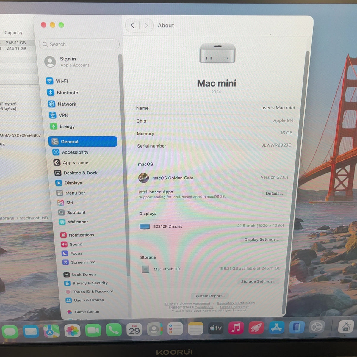Click Version 27.0.1 text
The image size is (357, 357).
click(x=274, y=177)
